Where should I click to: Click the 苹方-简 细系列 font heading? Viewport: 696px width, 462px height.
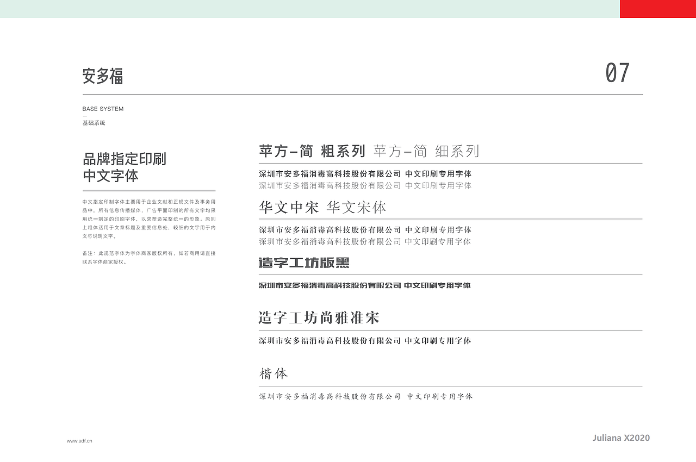(426, 151)
